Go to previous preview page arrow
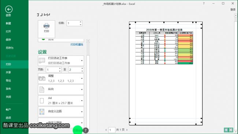Viewport: 238px width, 134px height. tap(106, 130)
